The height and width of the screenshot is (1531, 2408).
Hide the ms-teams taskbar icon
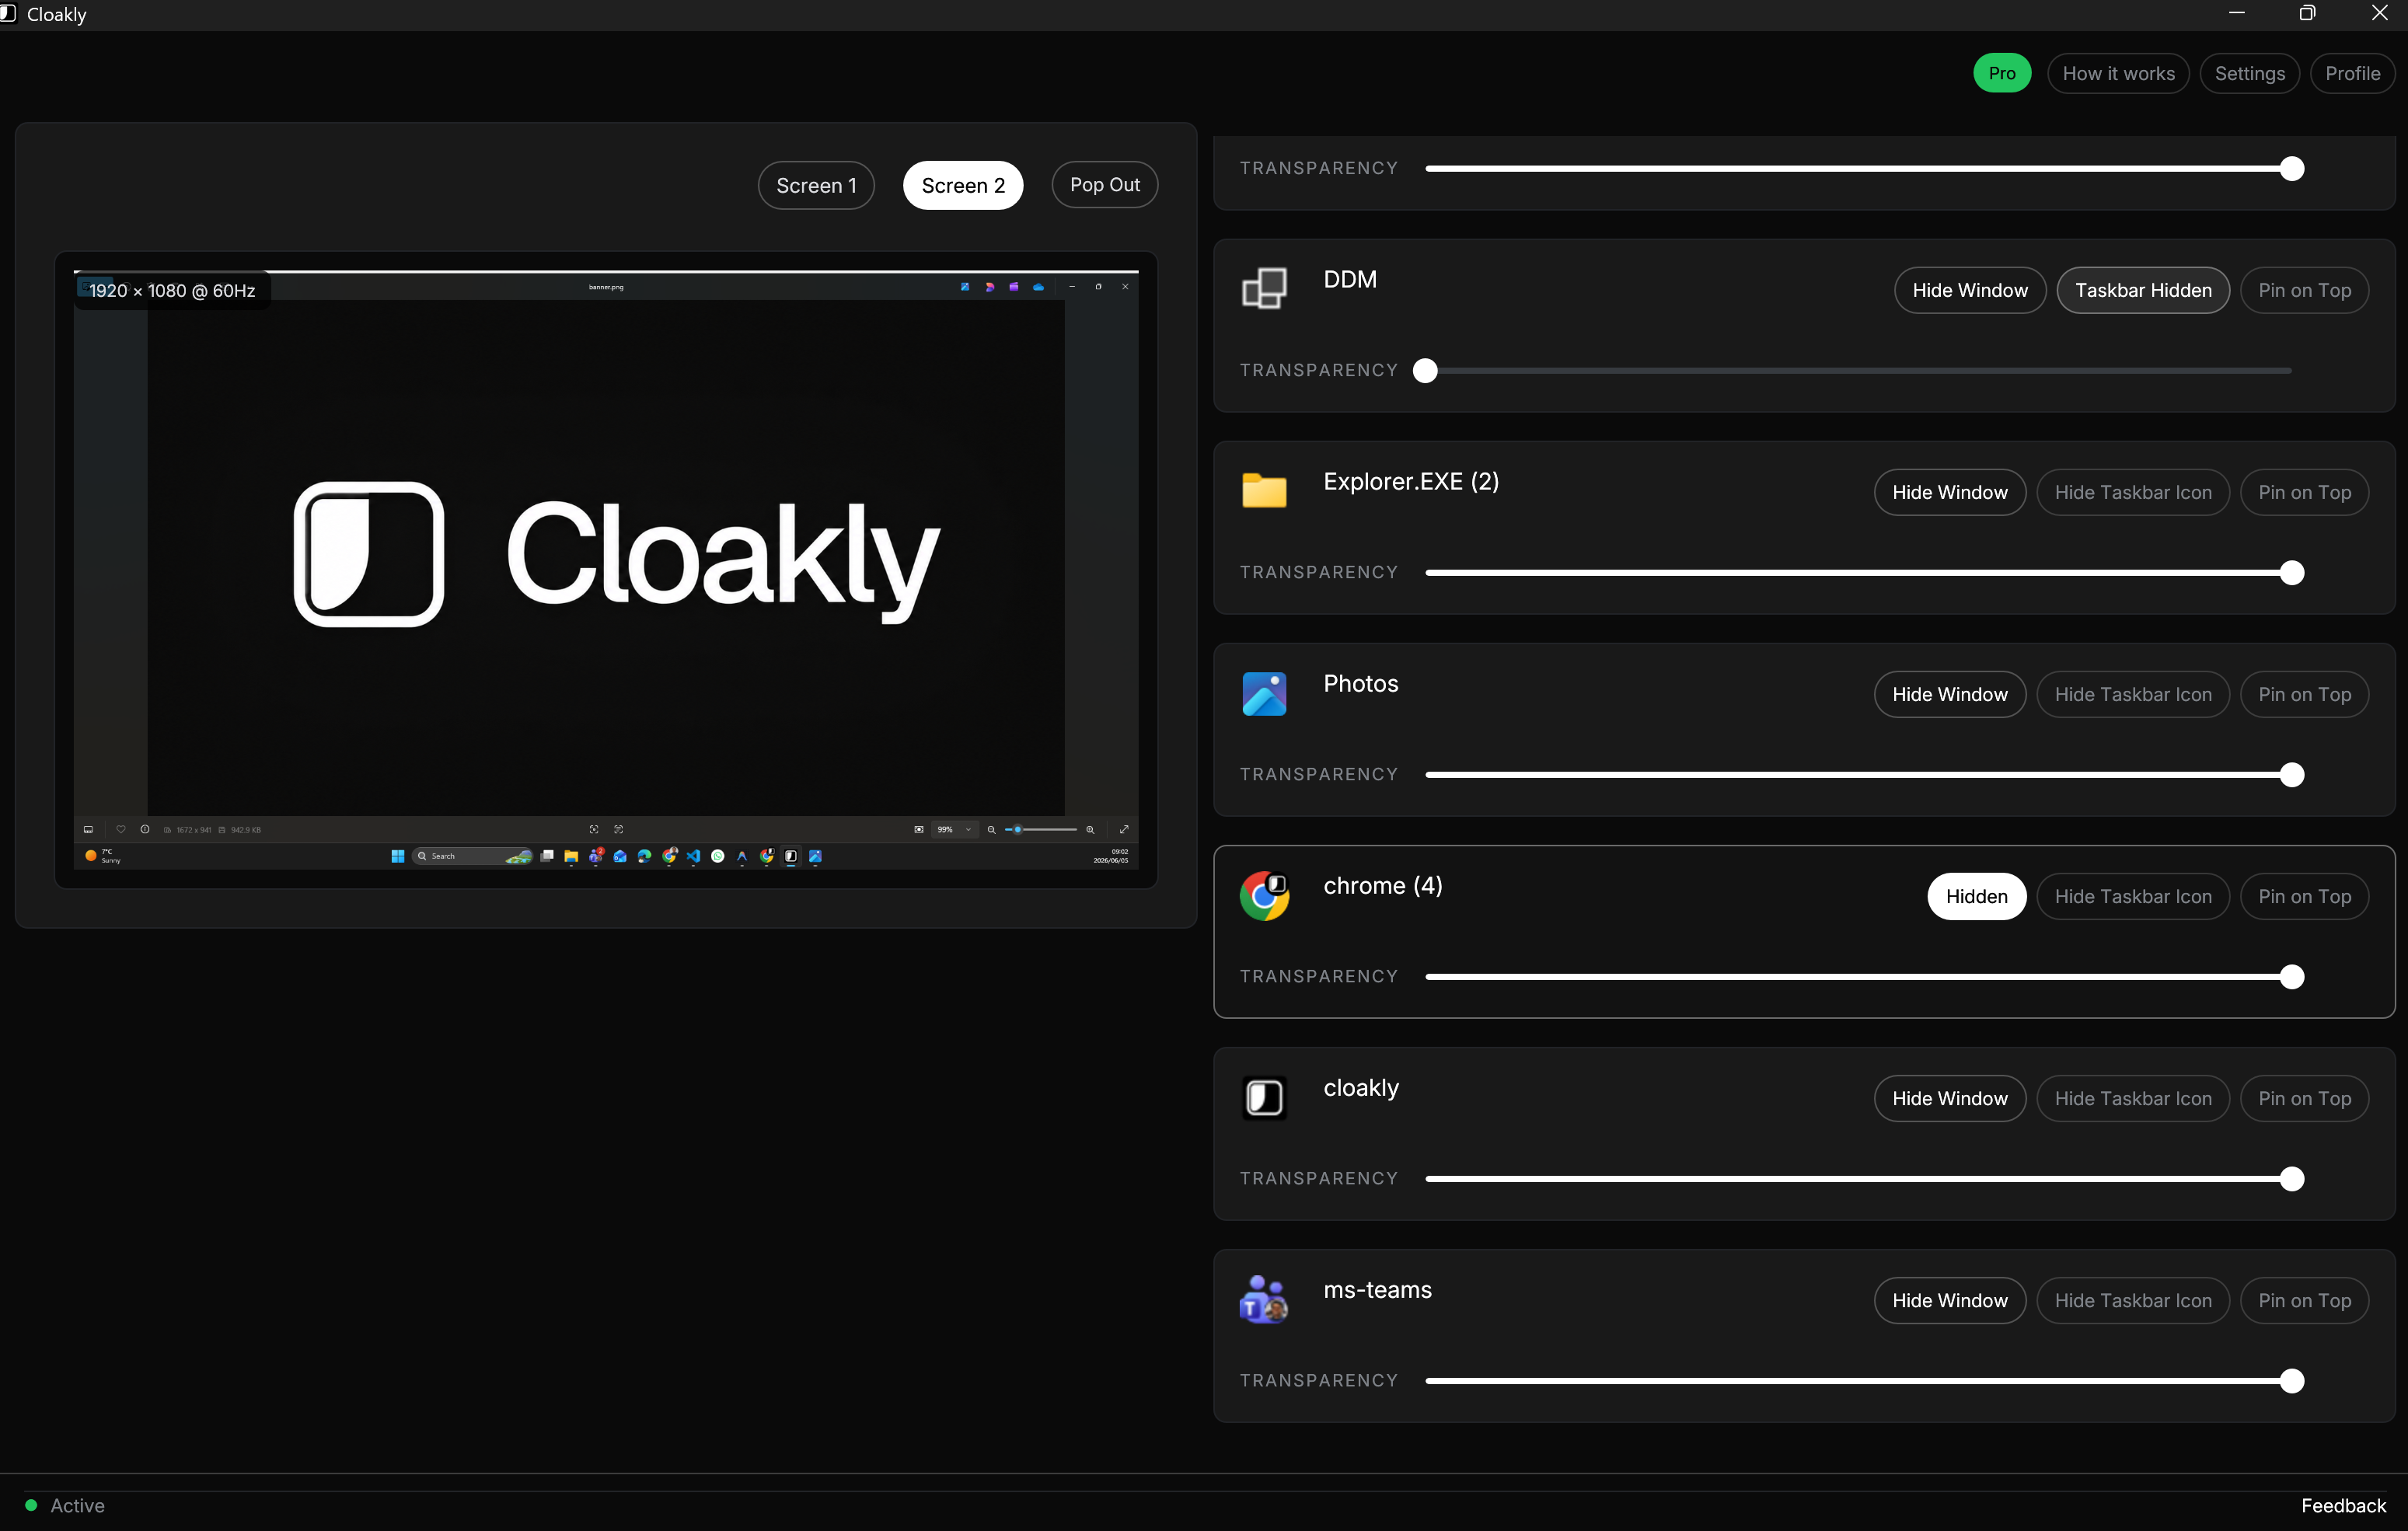2133,1300
